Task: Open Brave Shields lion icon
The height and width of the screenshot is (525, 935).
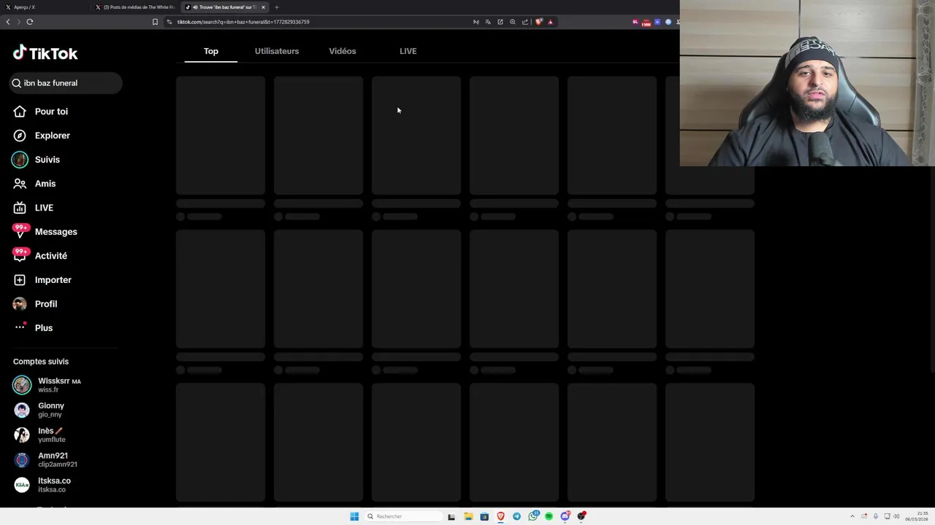Action: coord(539,22)
